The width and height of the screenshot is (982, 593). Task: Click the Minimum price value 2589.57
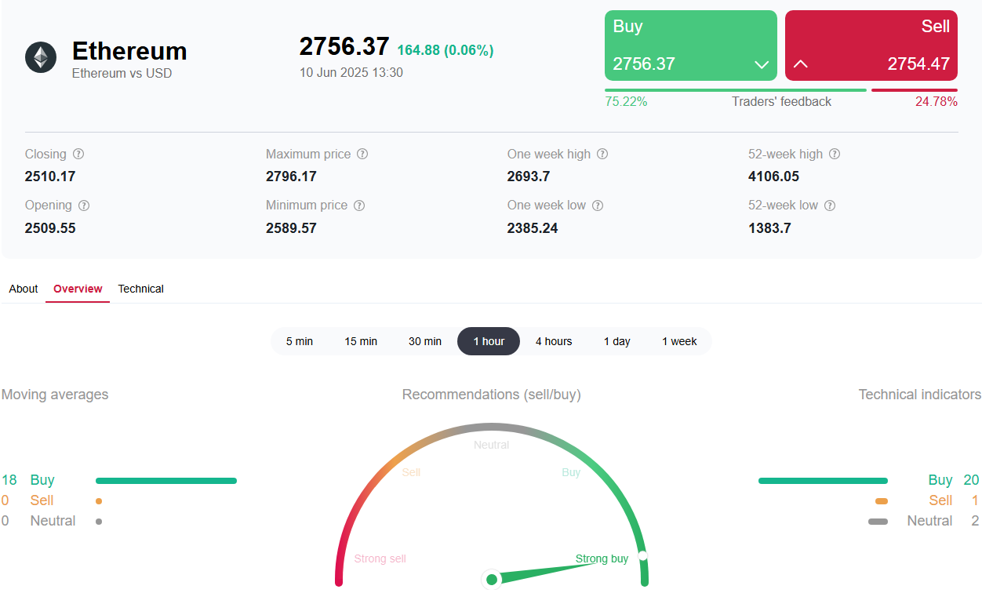pos(291,228)
